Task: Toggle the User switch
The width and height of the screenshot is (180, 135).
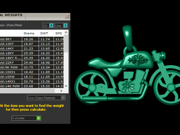Action: point(61,25)
